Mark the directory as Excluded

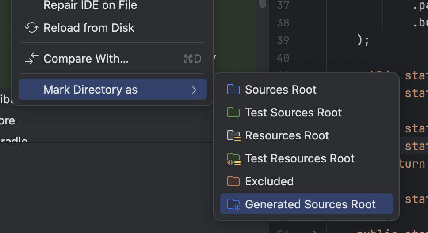pos(306,181)
